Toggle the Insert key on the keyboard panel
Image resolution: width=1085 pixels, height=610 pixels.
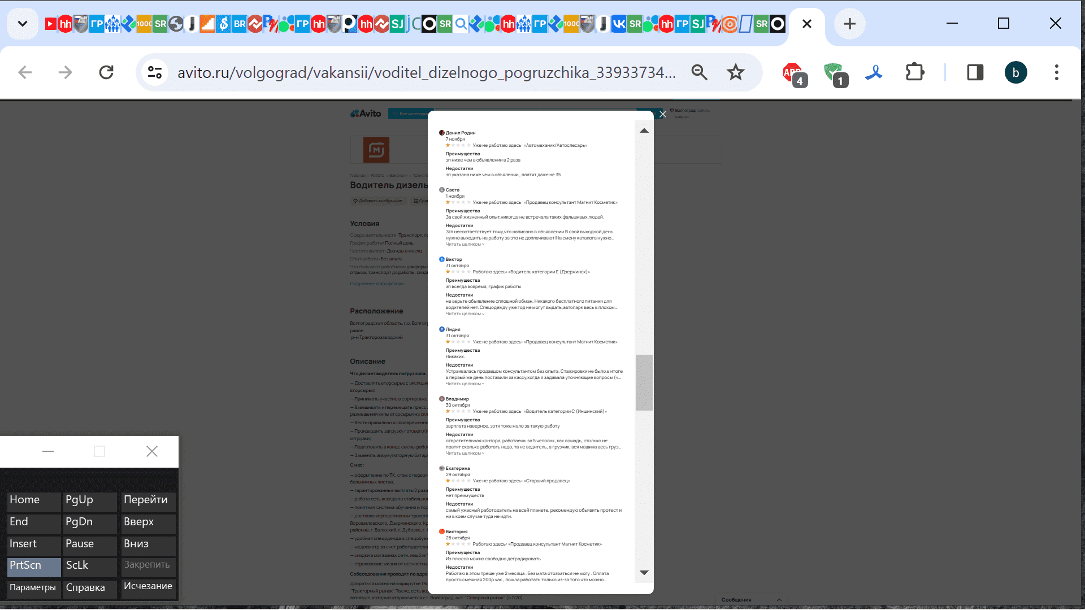coord(33,544)
